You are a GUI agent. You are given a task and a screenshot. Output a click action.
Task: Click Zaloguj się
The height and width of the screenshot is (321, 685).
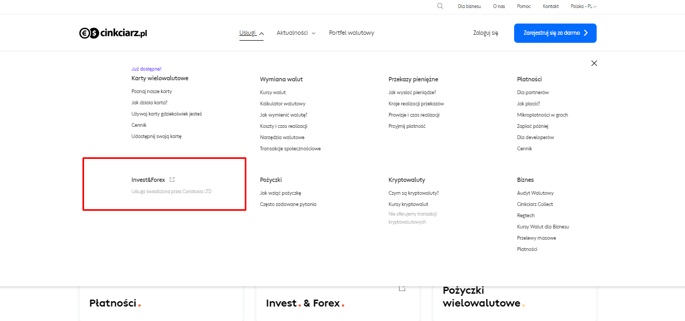[x=486, y=33]
